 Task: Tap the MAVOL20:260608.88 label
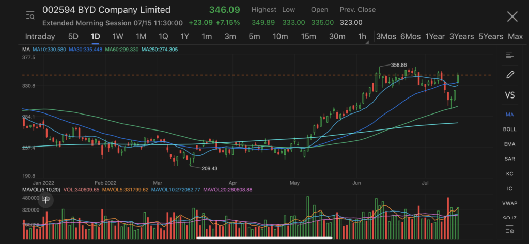[228, 190]
